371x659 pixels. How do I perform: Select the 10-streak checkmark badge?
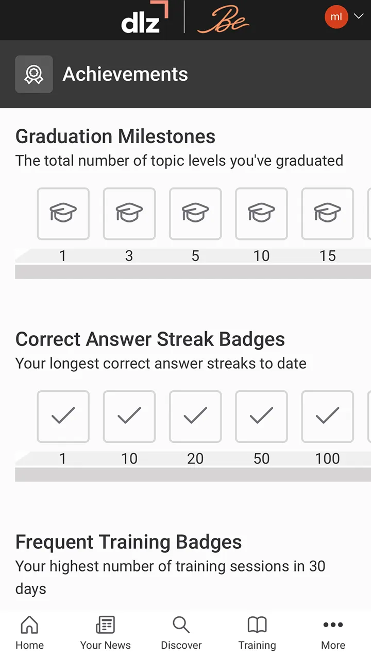point(129,417)
